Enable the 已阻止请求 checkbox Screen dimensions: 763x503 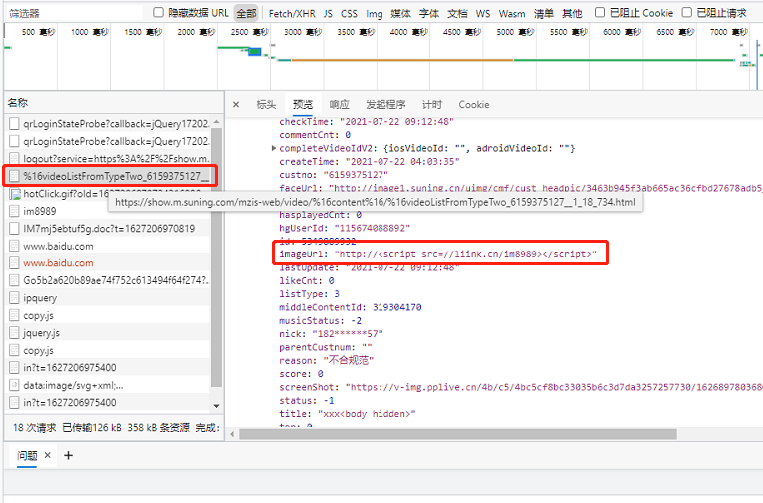687,13
